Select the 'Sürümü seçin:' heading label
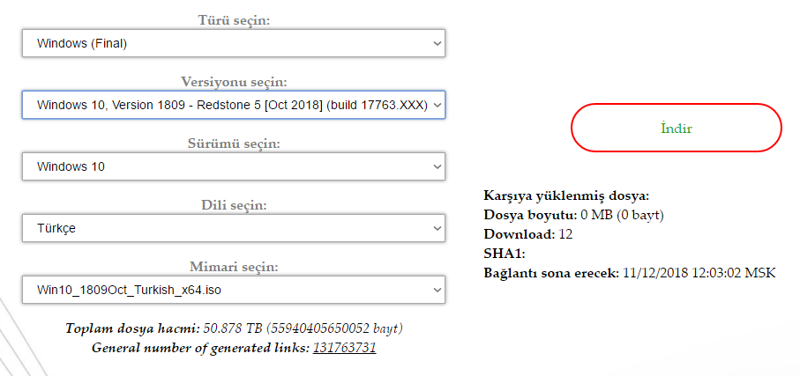 [x=234, y=144]
